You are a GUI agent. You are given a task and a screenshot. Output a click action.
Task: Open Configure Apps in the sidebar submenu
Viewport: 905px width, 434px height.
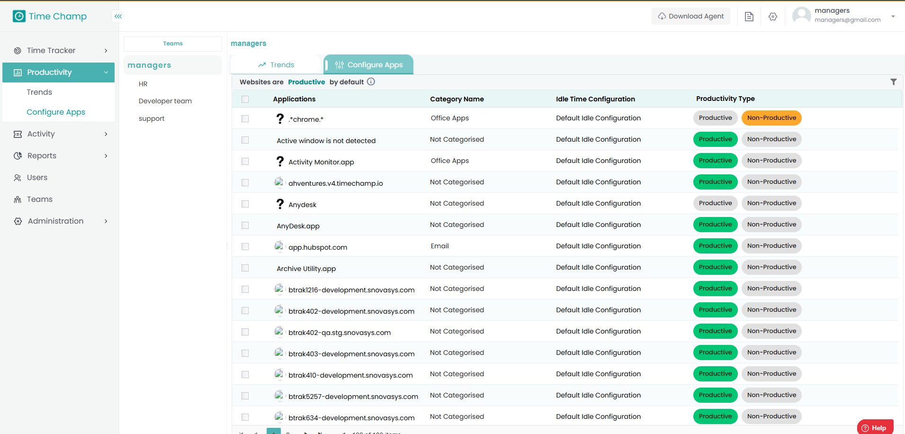click(x=56, y=112)
